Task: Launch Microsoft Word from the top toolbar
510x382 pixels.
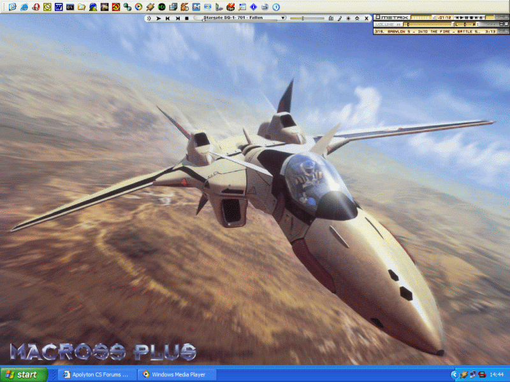Action: (59, 7)
